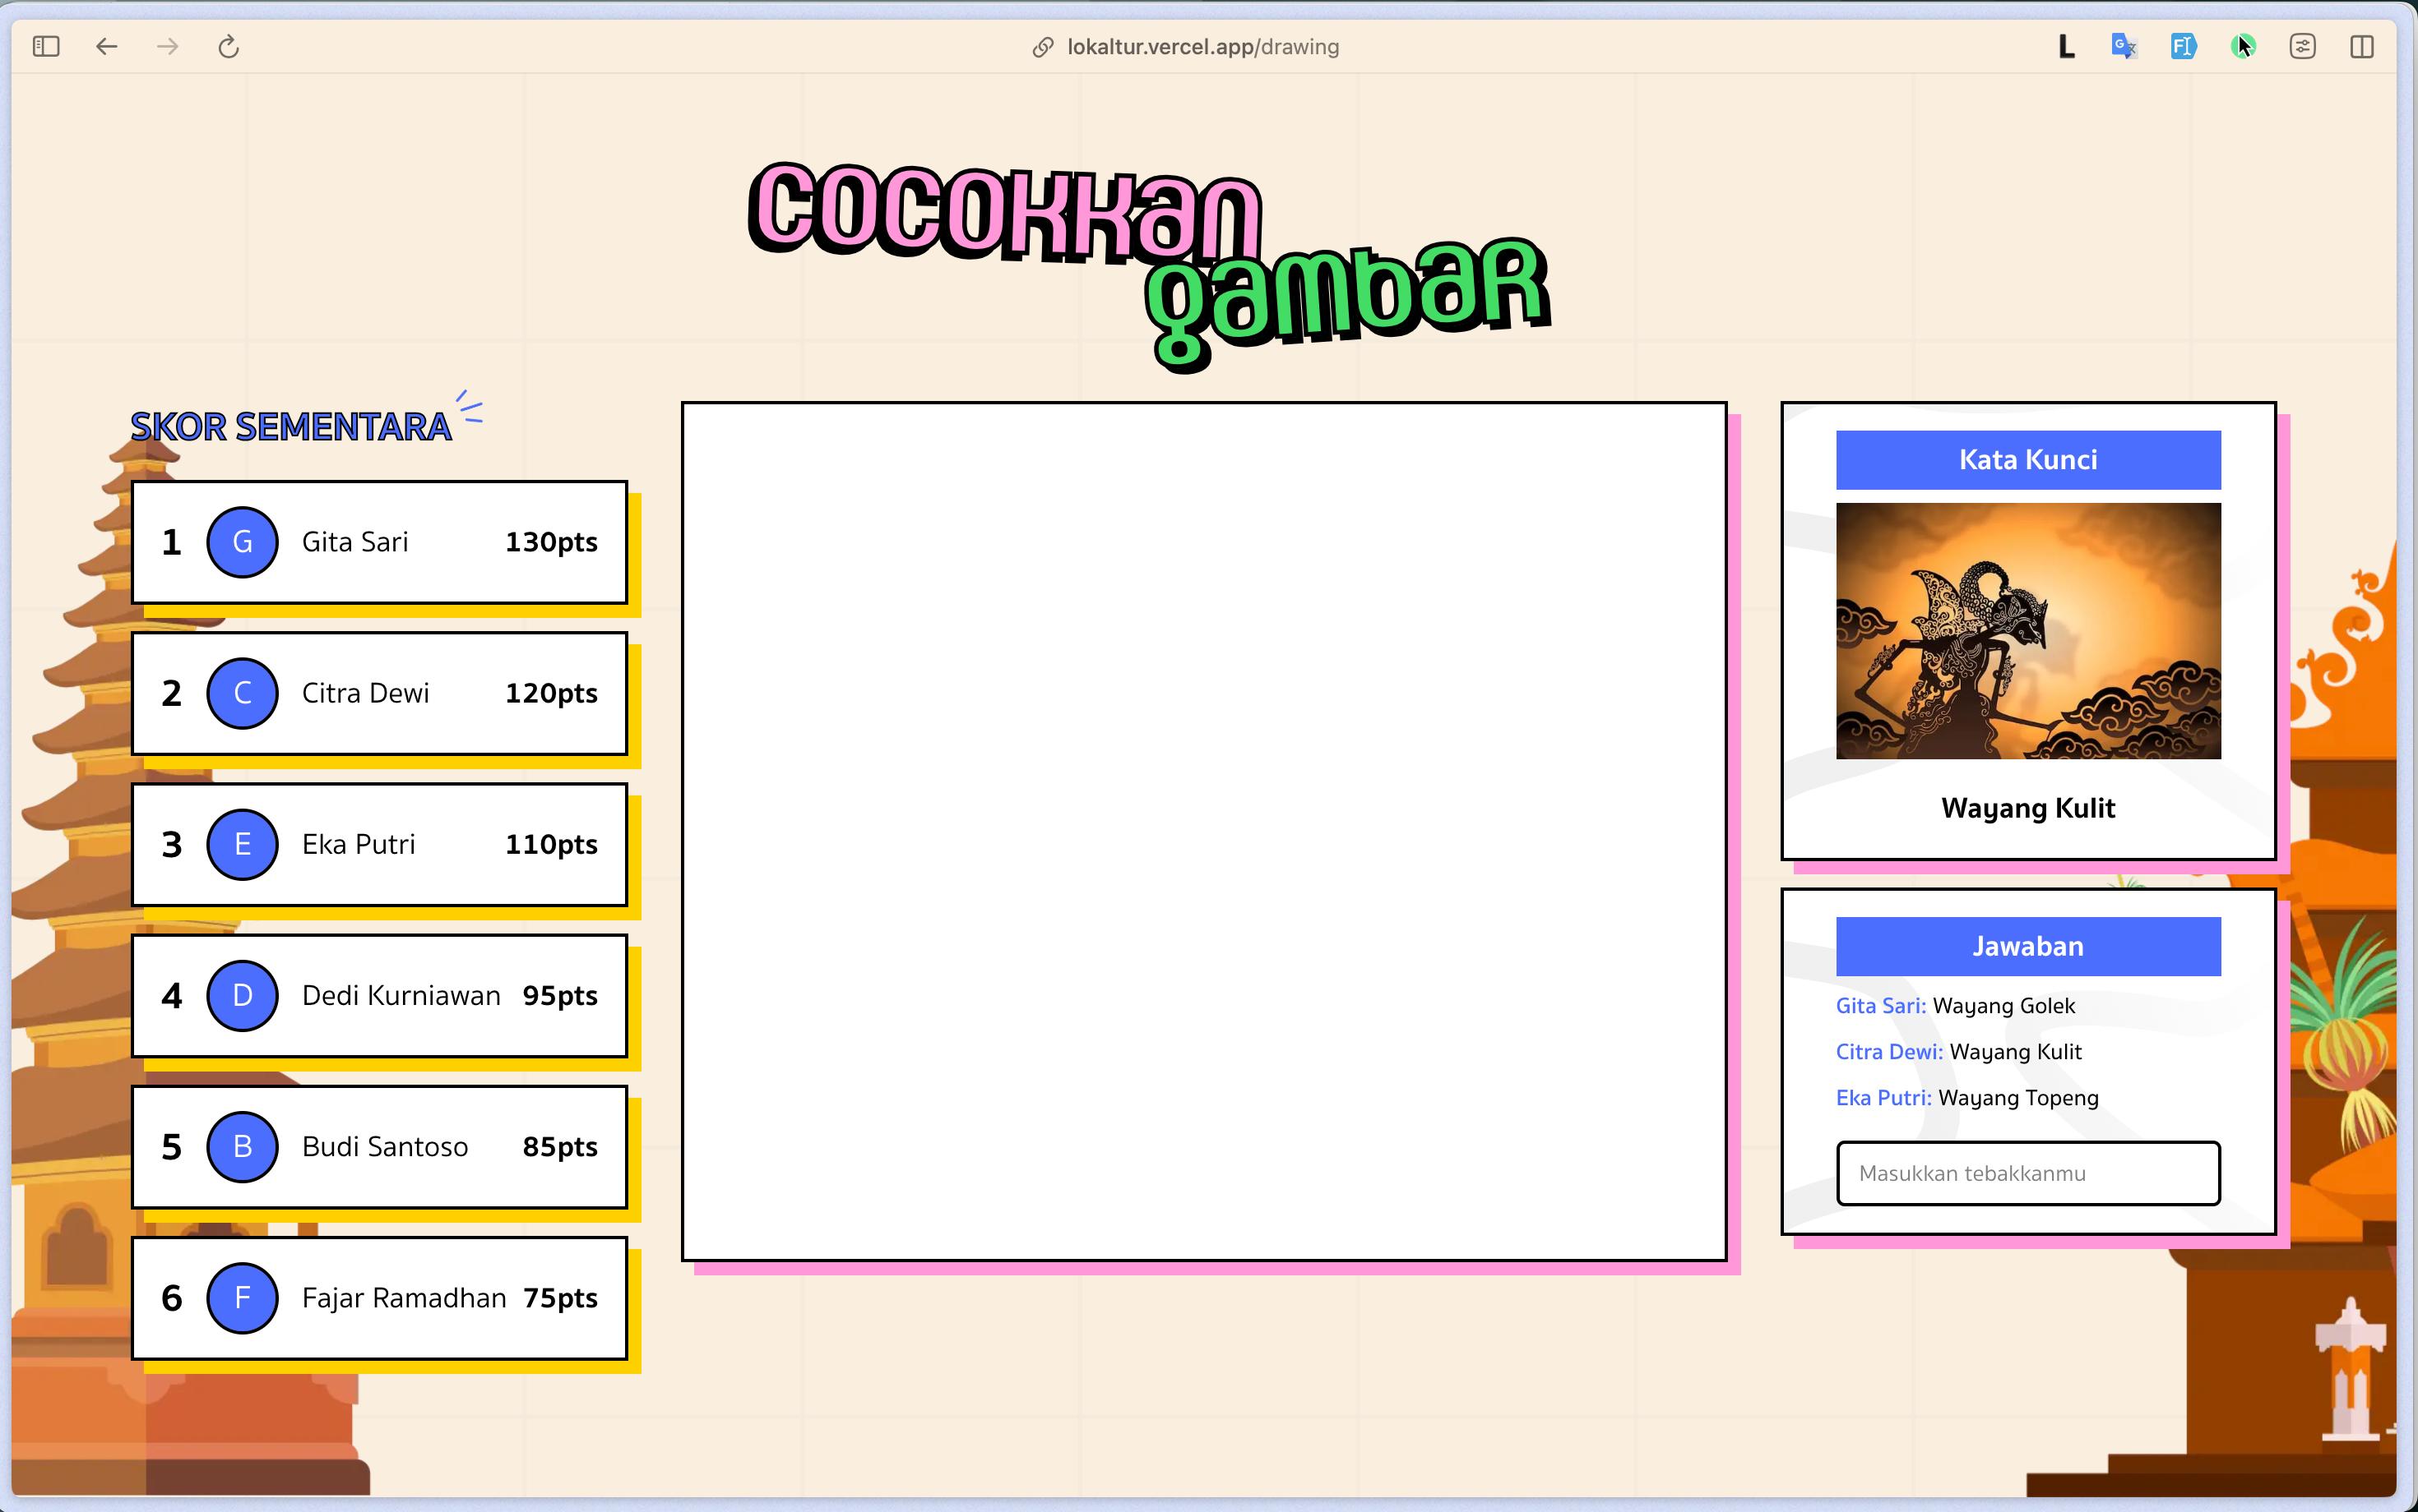
Task: Click the Wayang Kulit keyword image
Action: (2027, 631)
